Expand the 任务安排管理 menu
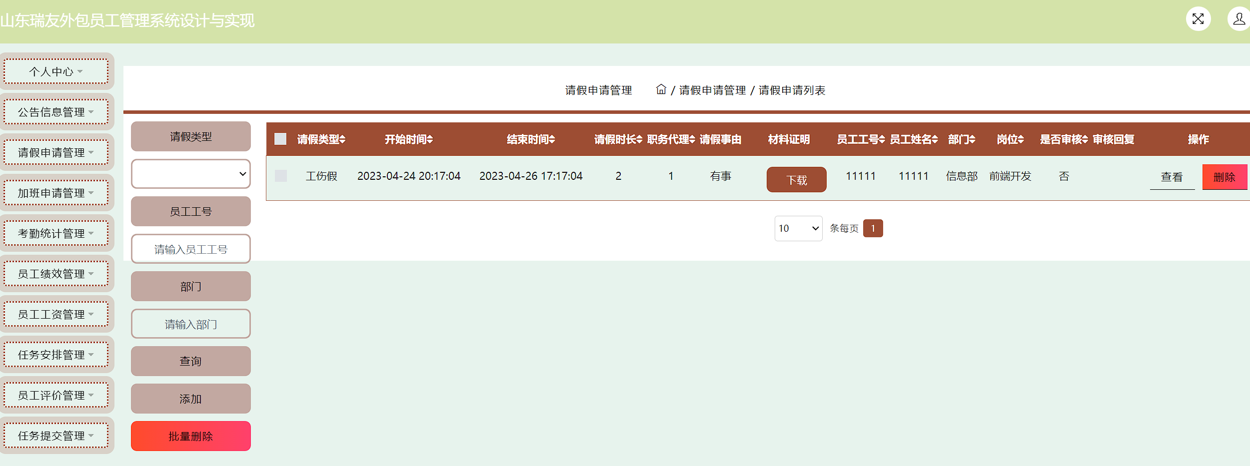Image resolution: width=1250 pixels, height=466 pixels. click(56, 355)
